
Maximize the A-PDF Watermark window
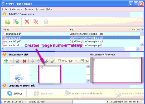coord(136,4)
